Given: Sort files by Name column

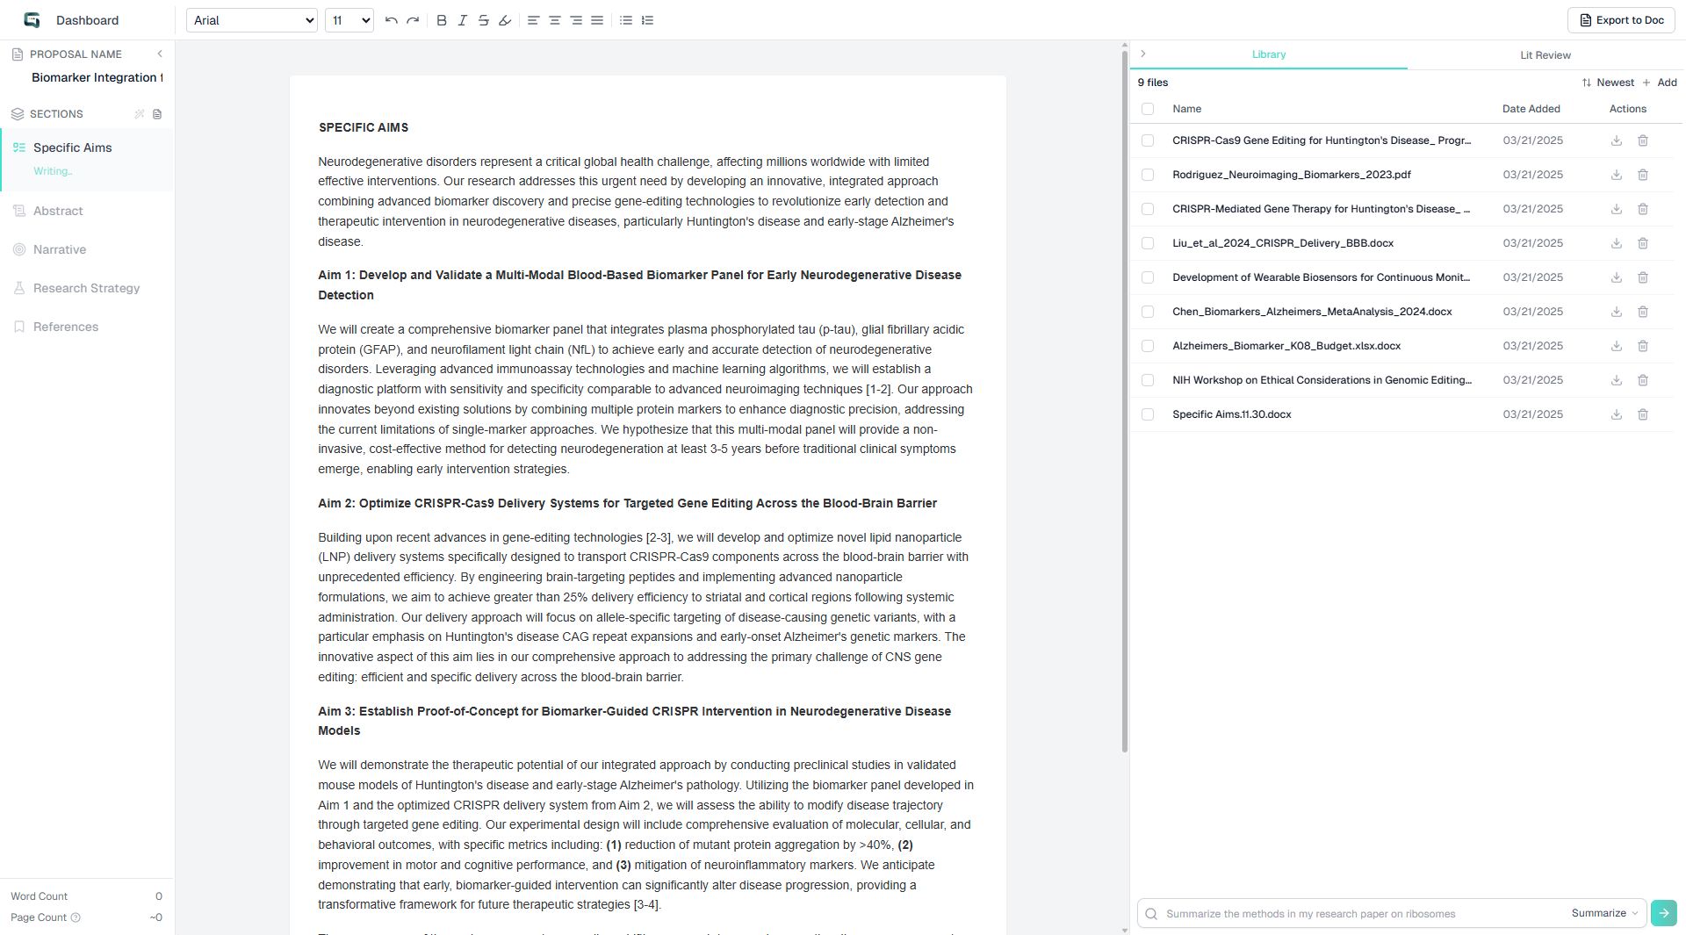Looking at the screenshot, I should pos(1186,109).
